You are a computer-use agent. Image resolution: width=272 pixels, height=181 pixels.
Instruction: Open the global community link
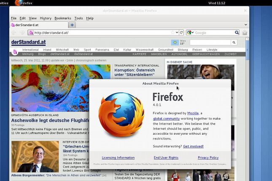point(166,118)
